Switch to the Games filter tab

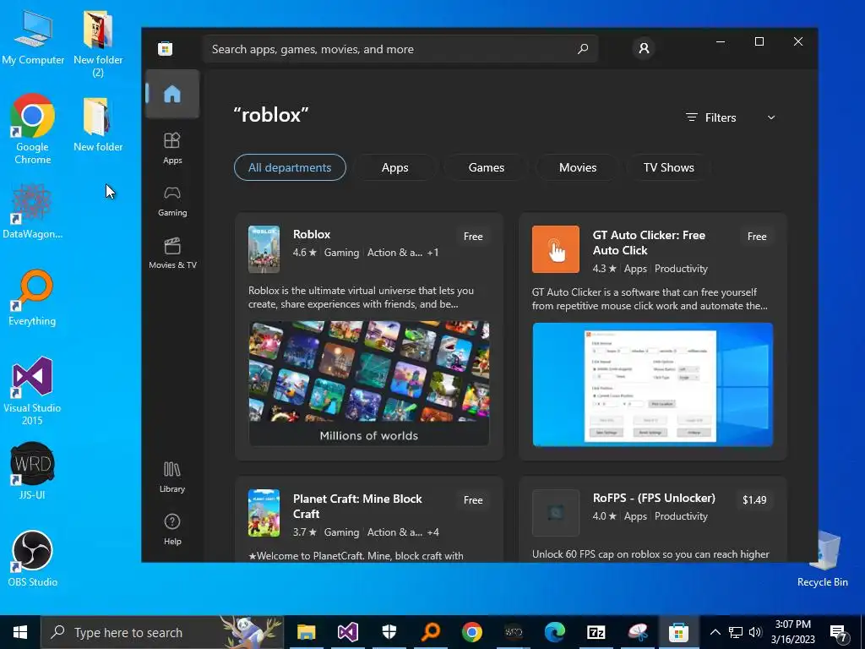(x=486, y=167)
